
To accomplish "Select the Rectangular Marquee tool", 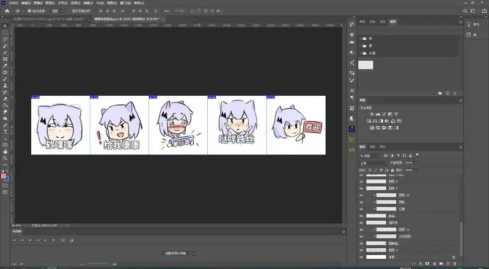I will pos(5,32).
